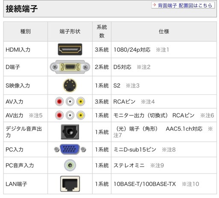Click the HDMI入力 row label
219x198 pixels.
pyautogui.click(x=18, y=50)
